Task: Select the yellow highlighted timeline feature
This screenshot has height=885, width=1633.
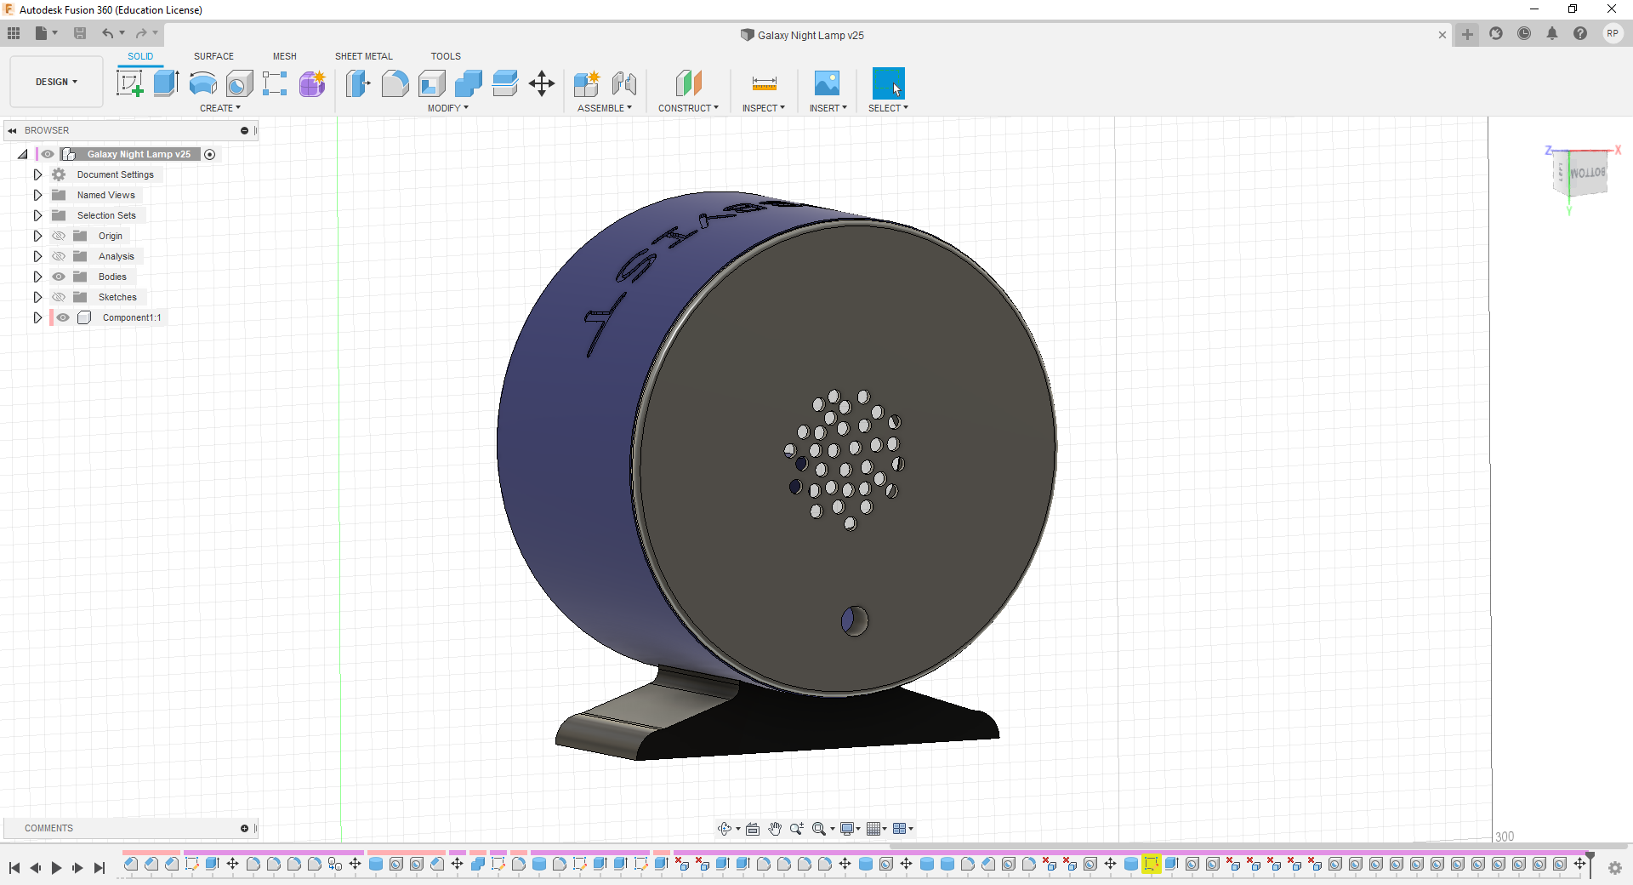Action: (x=1151, y=865)
